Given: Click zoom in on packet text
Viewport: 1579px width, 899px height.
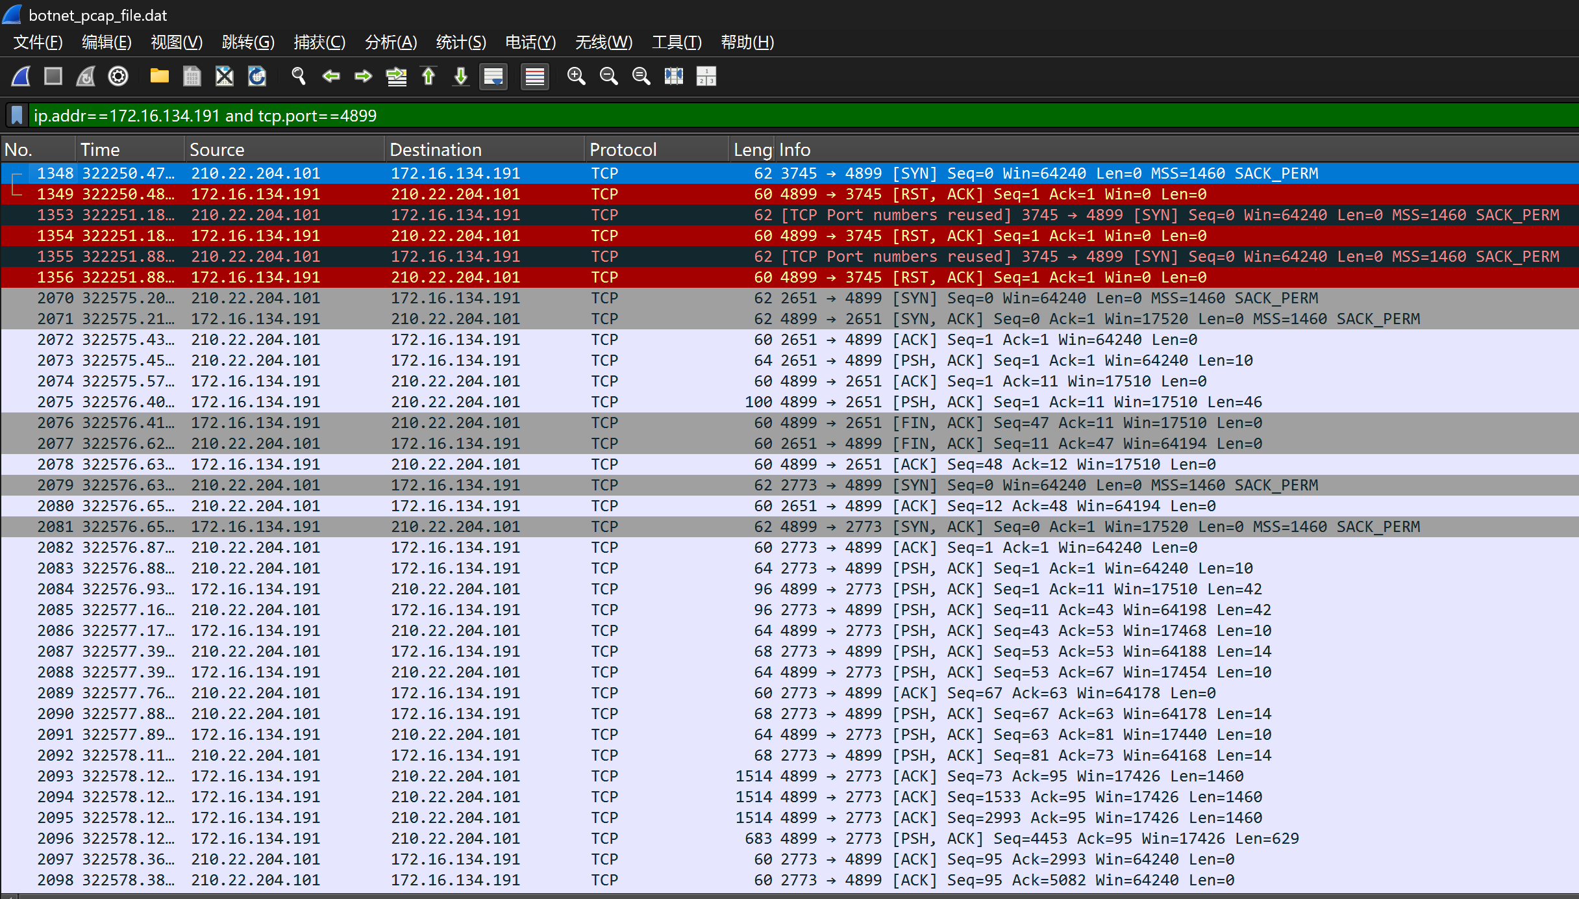Looking at the screenshot, I should pyautogui.click(x=576, y=77).
